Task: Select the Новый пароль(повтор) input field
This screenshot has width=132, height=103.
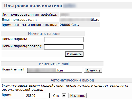Action: (x=64, y=47)
